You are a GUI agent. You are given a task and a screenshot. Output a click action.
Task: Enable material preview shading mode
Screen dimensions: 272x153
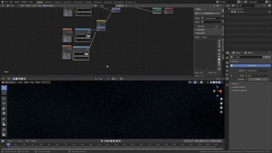point(217,82)
